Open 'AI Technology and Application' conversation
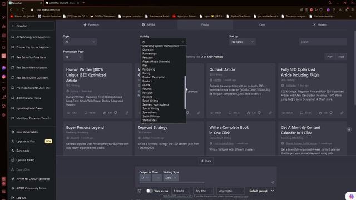This screenshot has height=200, width=356. (x=32, y=37)
